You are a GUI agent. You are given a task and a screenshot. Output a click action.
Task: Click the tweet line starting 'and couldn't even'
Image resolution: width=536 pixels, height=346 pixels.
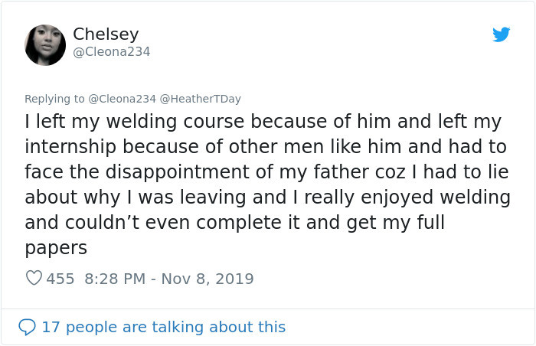[234, 223]
